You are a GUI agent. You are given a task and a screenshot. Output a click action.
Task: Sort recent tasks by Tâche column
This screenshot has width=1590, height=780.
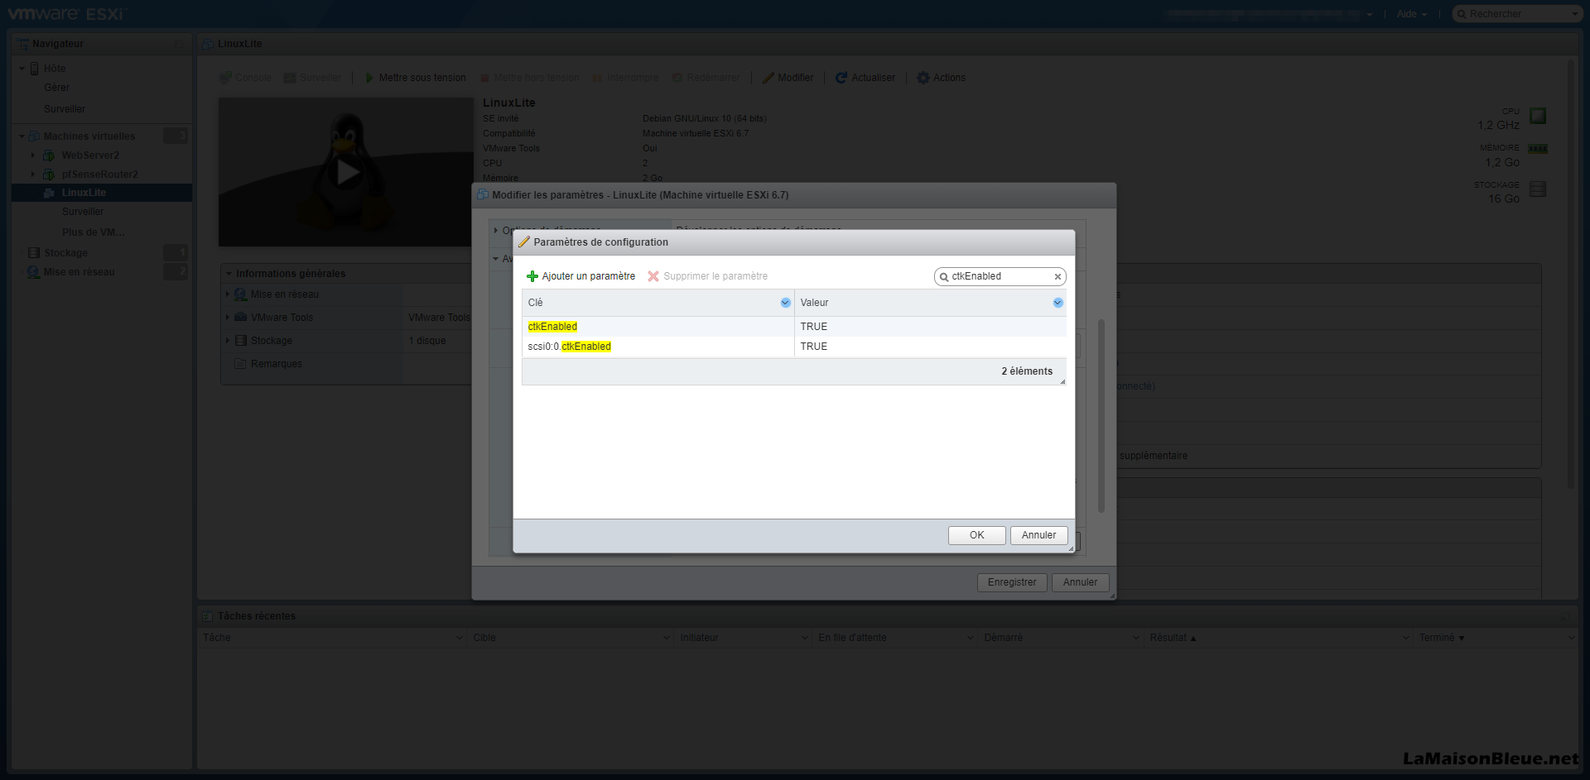point(217,638)
